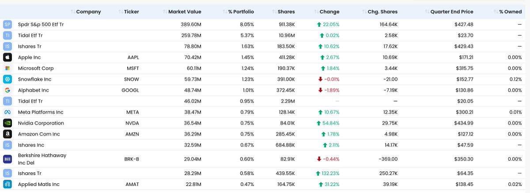
Task: Open the Amazon Com Inc company link
Action: click(39, 134)
